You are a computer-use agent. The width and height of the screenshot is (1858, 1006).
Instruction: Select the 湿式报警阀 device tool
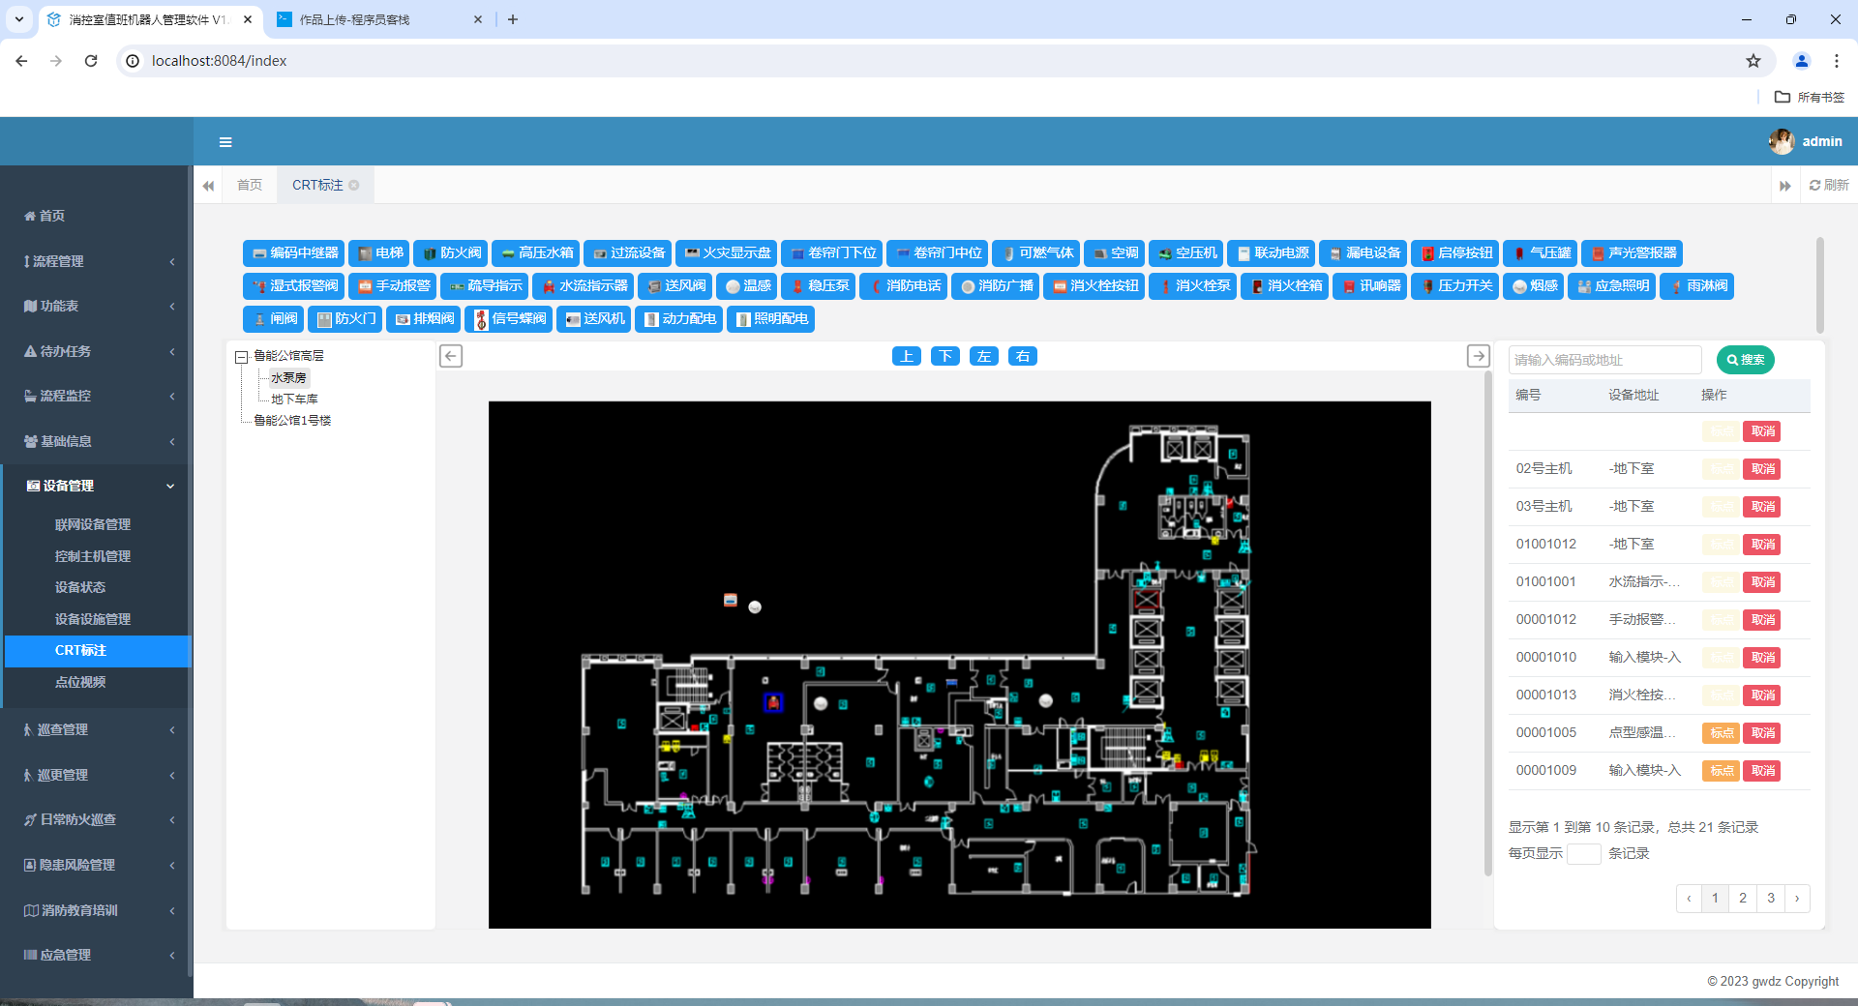click(293, 285)
